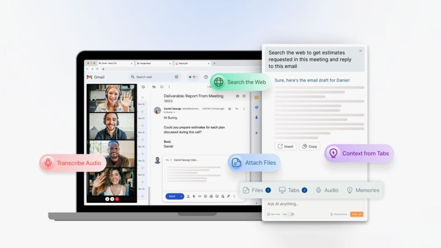Open Google Keep in Gmail side panel
This screenshot has width=441, height=248.
pos(256,98)
